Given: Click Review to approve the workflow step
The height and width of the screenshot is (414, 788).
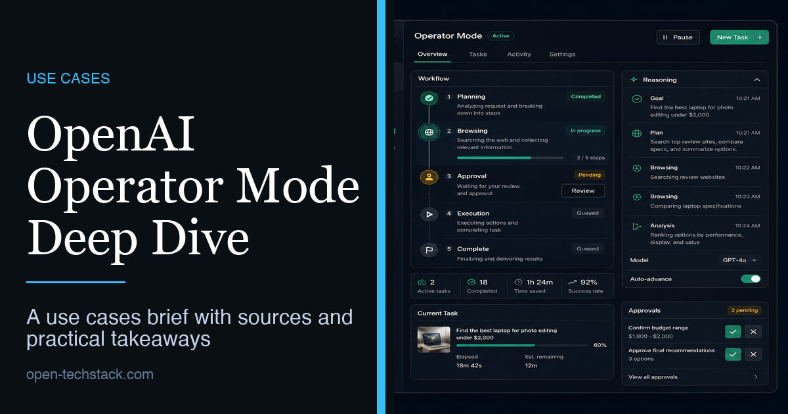Looking at the screenshot, I should tap(584, 191).
